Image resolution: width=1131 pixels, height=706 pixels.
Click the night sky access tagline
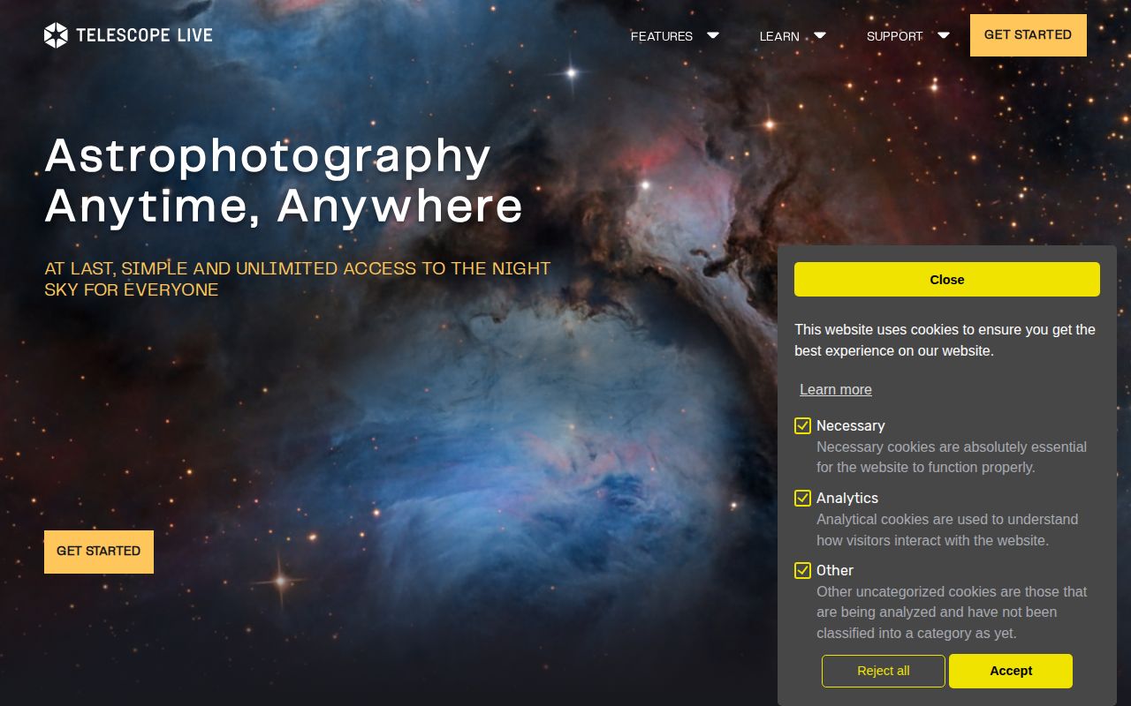tap(297, 279)
